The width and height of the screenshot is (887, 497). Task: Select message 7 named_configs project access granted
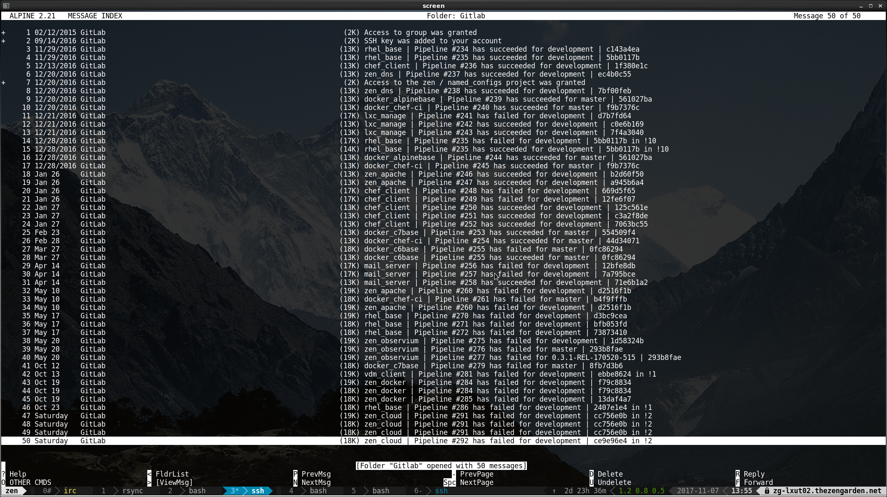(x=443, y=82)
